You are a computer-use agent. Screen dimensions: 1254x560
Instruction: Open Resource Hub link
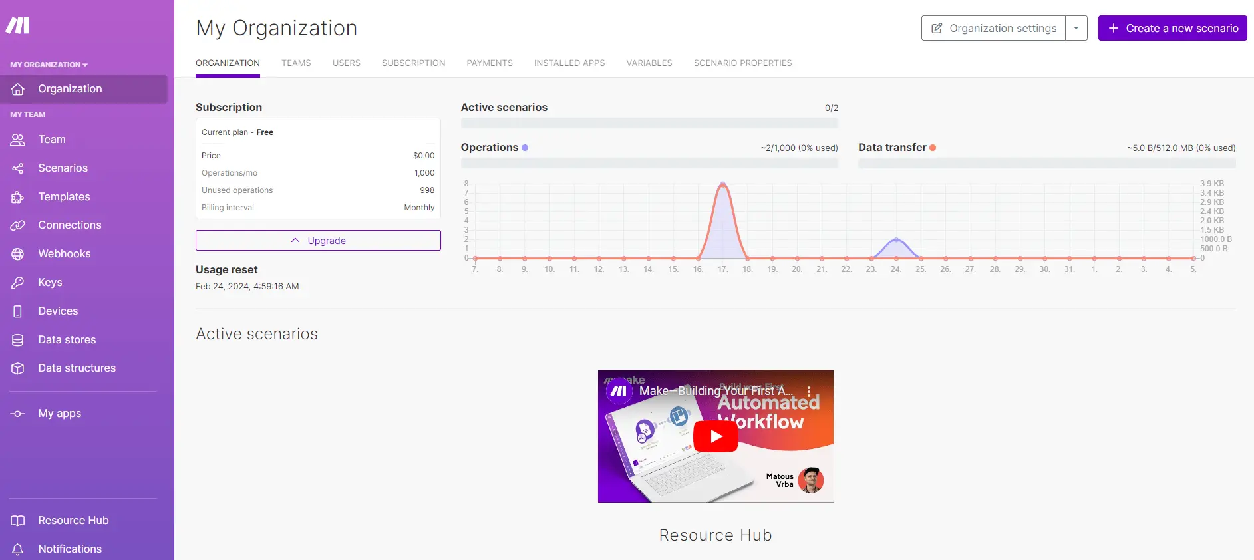coord(73,521)
